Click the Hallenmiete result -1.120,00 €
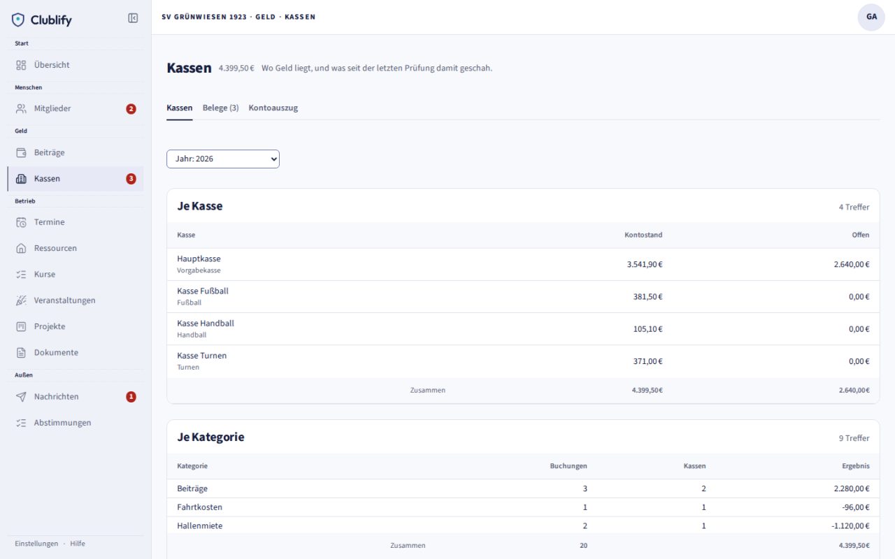This screenshot has width=895, height=559. tap(850, 526)
